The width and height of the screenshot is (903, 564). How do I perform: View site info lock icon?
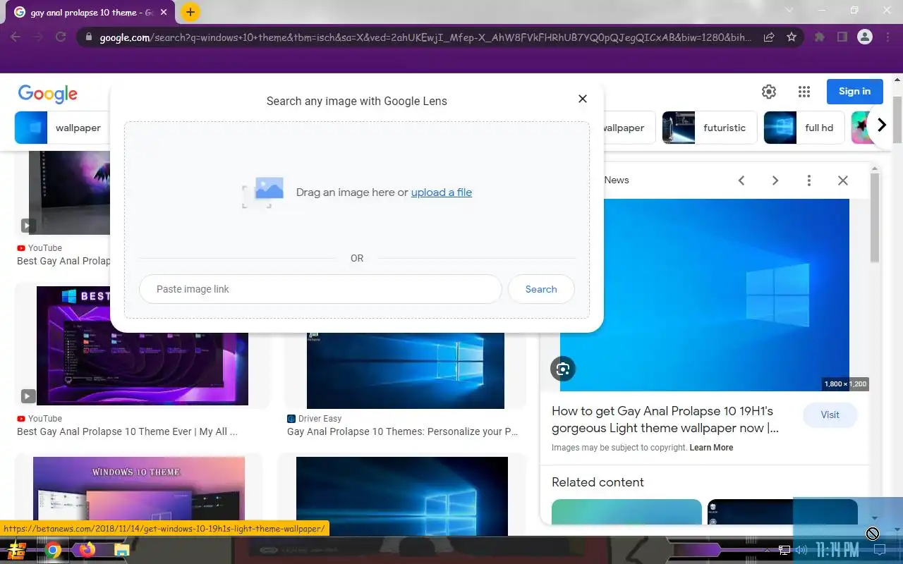[88, 37]
